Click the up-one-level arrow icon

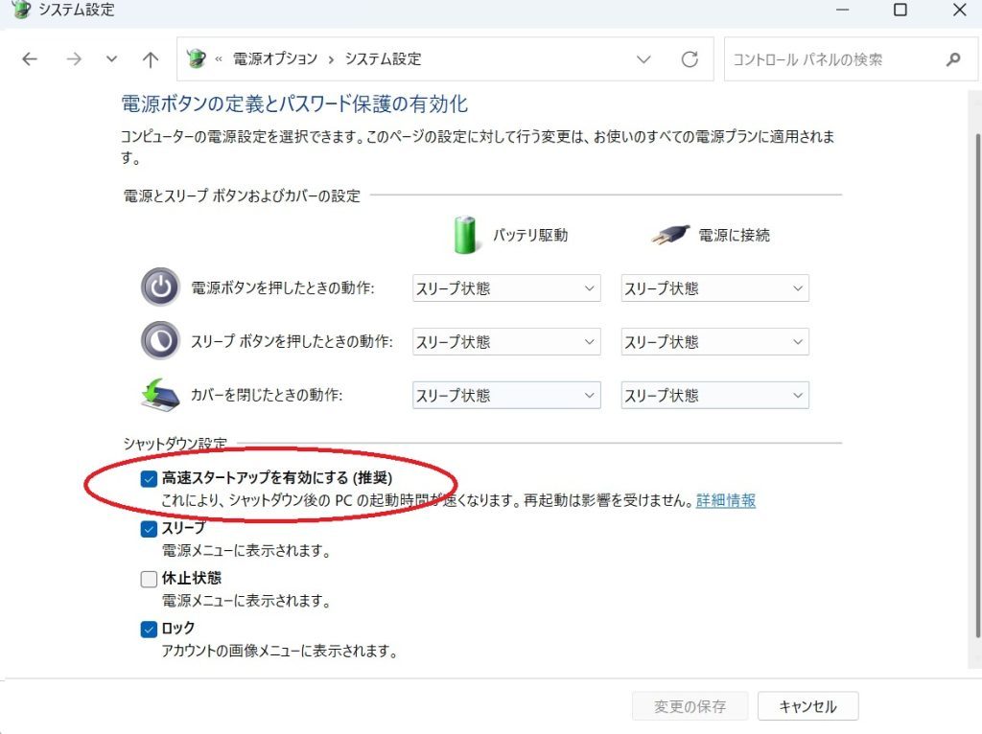pyautogui.click(x=150, y=59)
